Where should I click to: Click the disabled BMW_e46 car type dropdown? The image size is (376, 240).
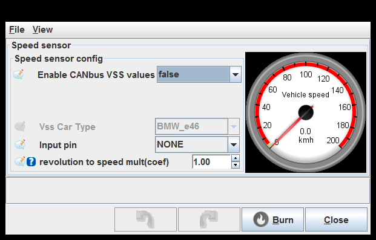(197, 126)
